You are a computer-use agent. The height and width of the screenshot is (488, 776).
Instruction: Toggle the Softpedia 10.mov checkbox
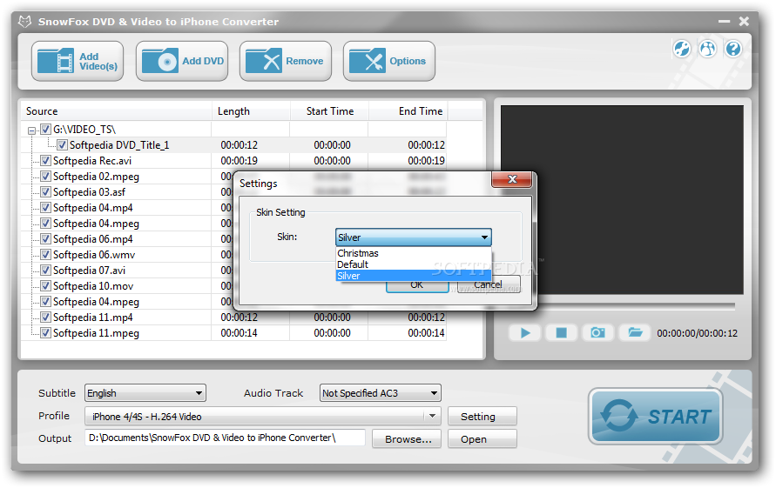(x=45, y=286)
